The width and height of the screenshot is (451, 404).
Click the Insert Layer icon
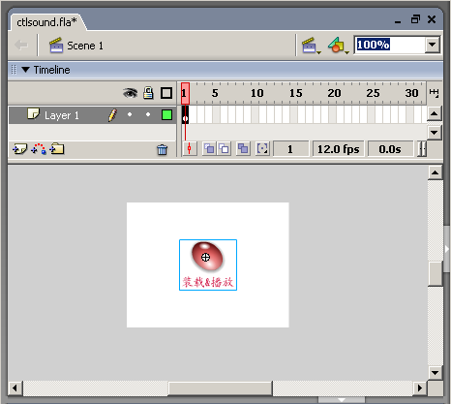click(19, 149)
